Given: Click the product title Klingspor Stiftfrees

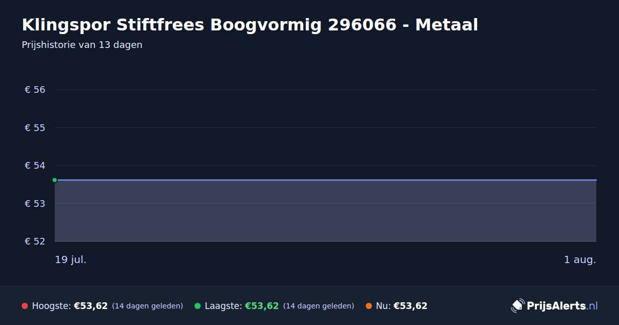Looking at the screenshot, I should coord(250,25).
